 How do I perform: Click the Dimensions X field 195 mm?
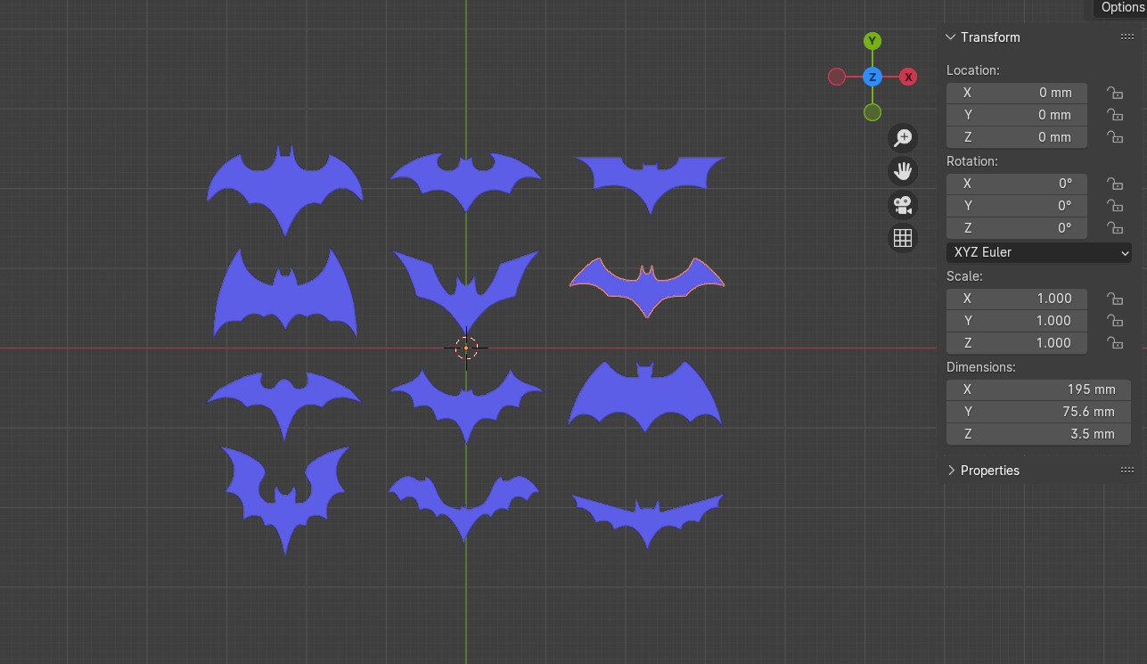(1038, 389)
